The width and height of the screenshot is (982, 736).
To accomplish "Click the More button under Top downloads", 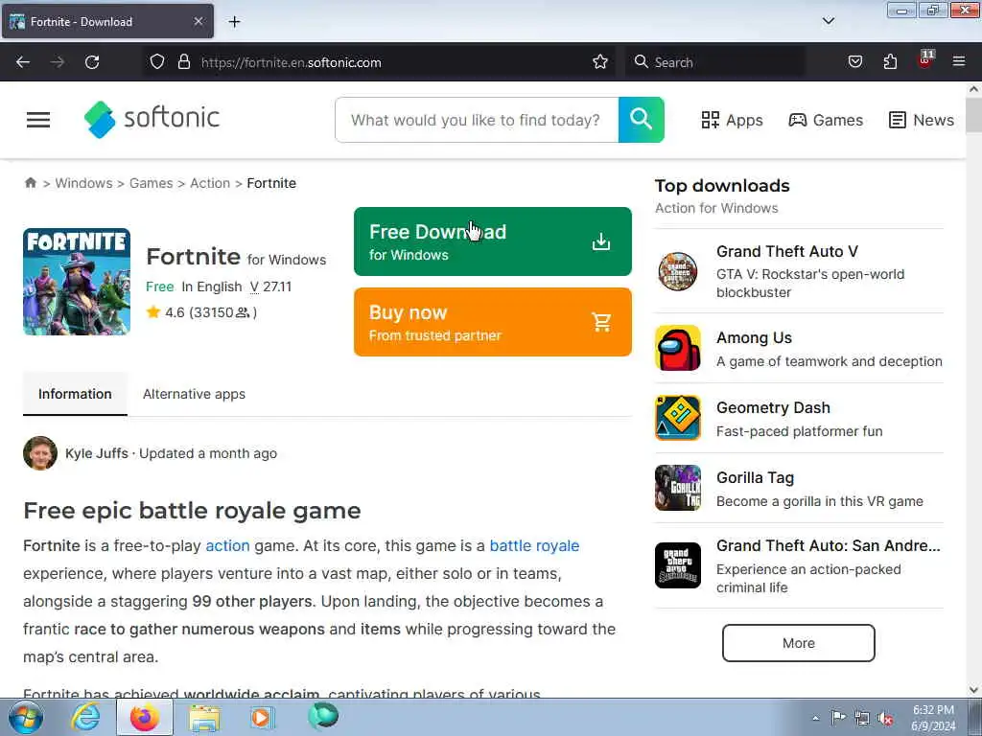I will [799, 643].
